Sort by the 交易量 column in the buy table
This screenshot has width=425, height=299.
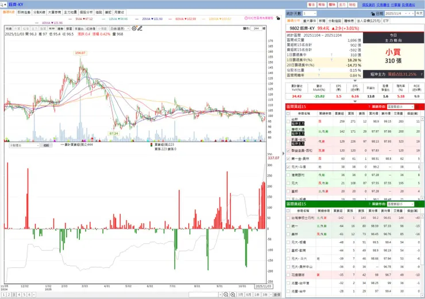tap(398, 114)
